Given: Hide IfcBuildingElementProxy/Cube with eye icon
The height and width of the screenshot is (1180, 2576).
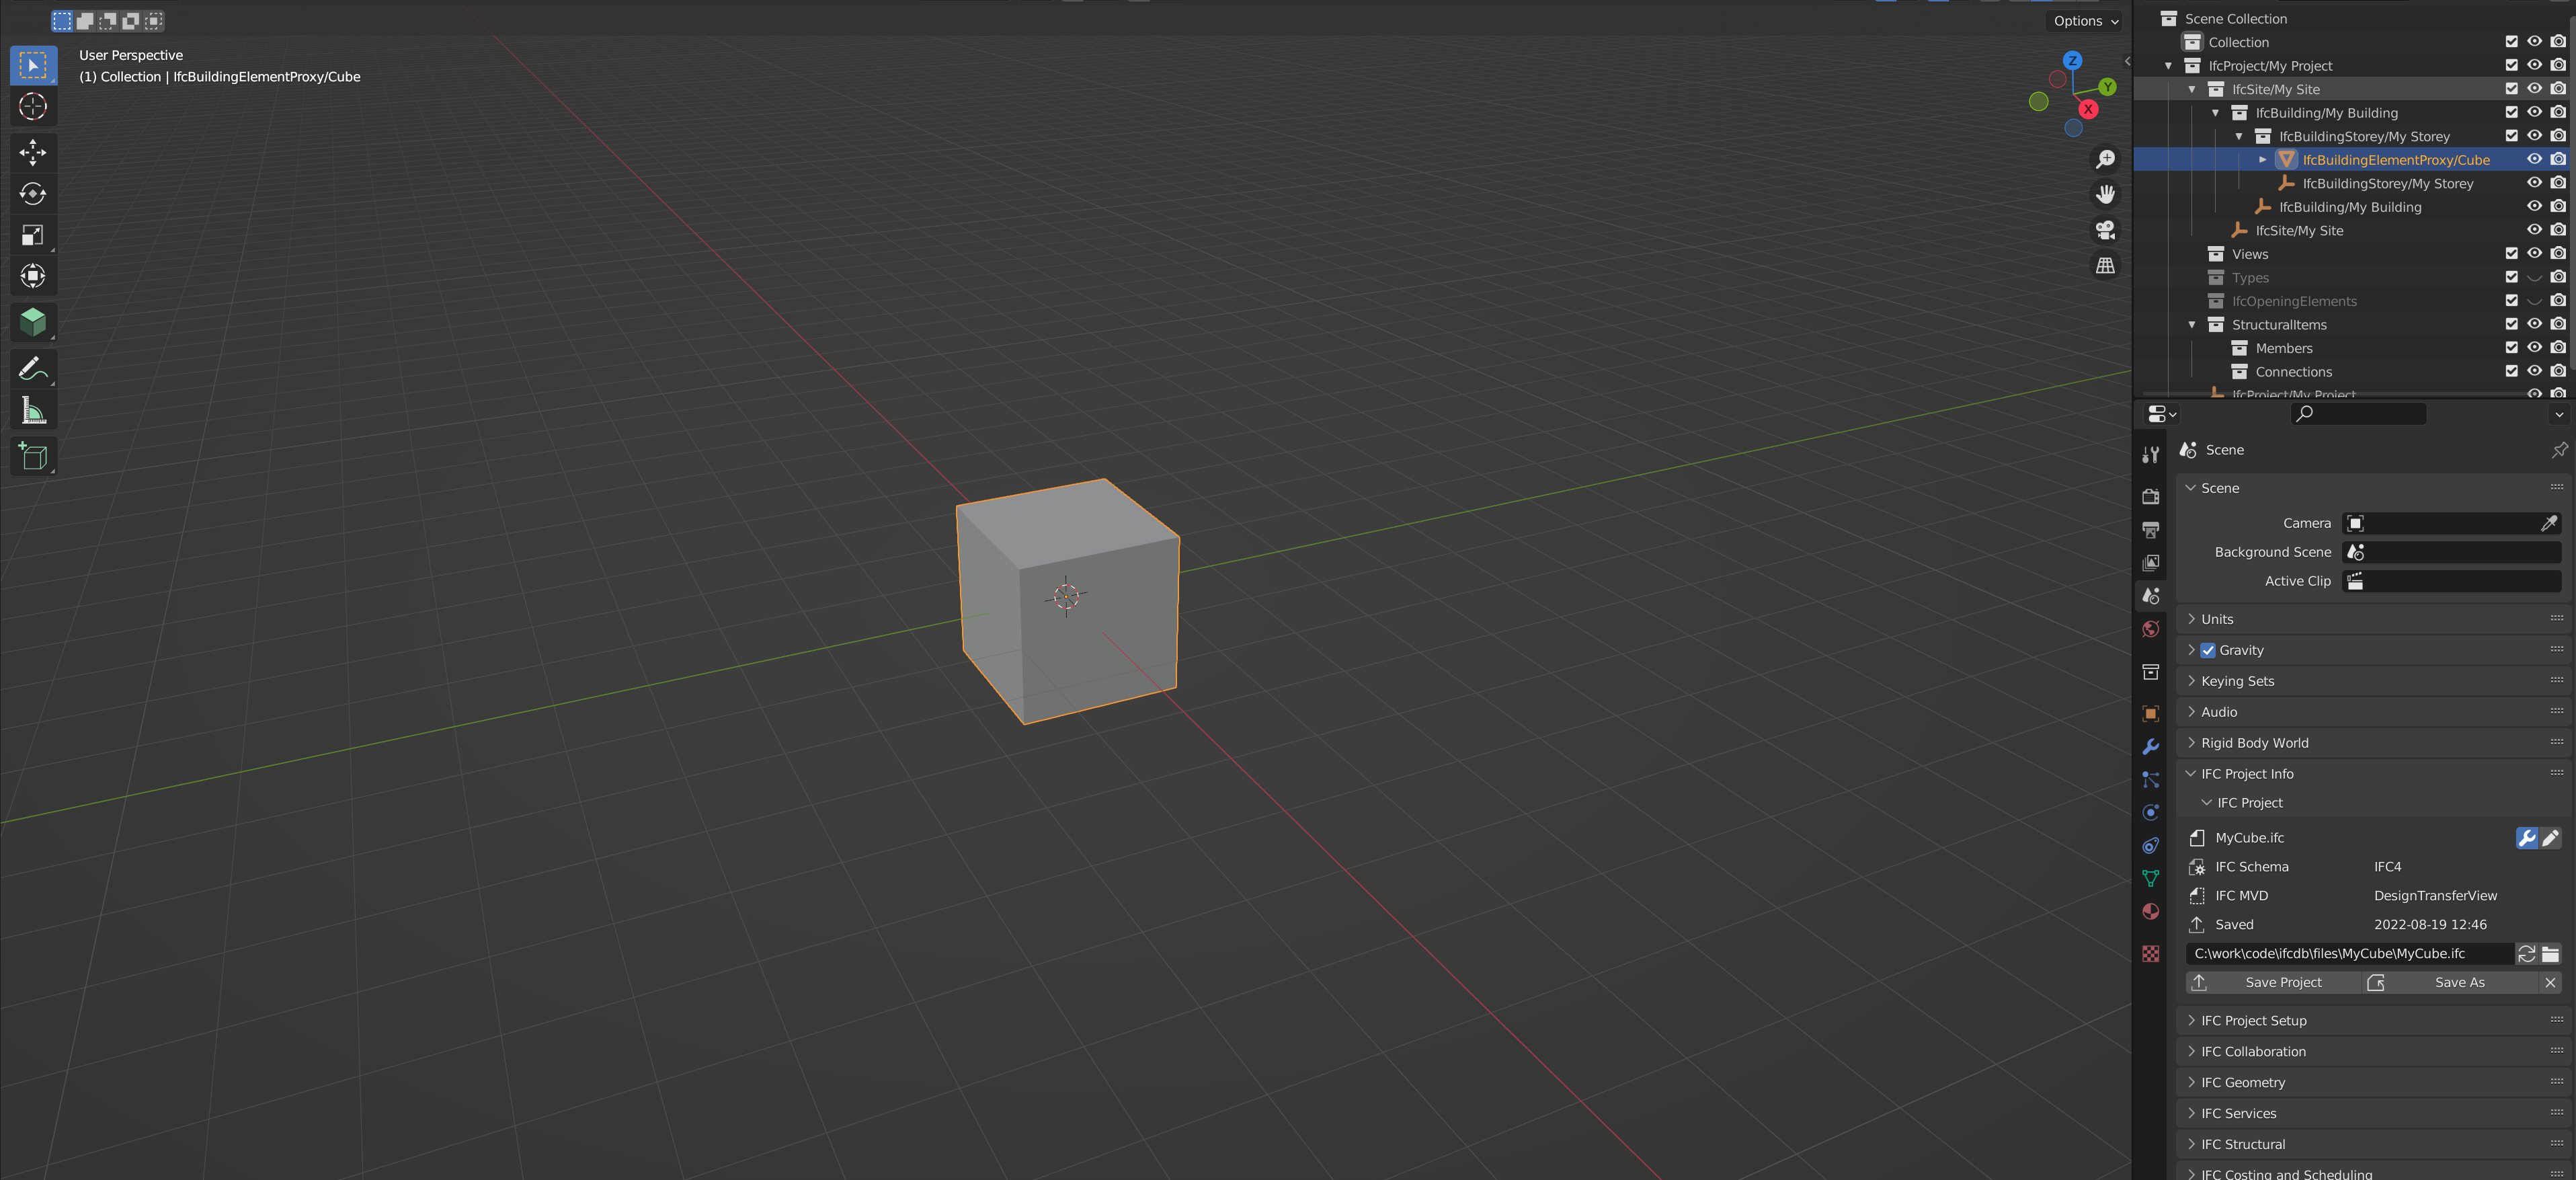Looking at the screenshot, I should 2534,159.
